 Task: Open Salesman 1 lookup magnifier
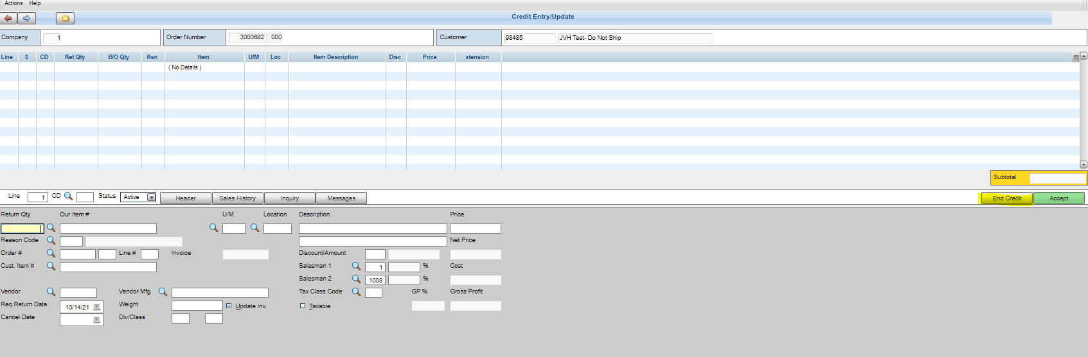[x=356, y=266]
